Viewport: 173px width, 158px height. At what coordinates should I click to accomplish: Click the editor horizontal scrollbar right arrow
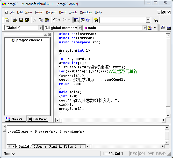pyautogui.click(x=164, y=120)
